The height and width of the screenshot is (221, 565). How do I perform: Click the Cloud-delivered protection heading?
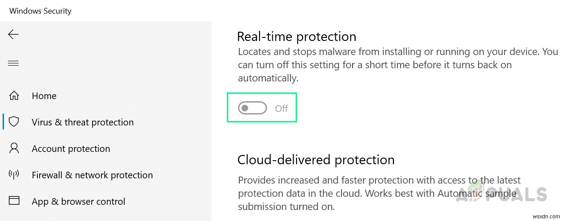316,160
